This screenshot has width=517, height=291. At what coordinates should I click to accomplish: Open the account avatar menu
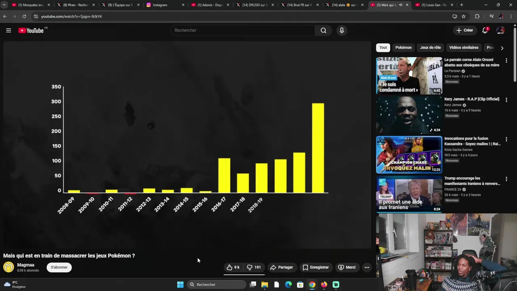[500, 30]
